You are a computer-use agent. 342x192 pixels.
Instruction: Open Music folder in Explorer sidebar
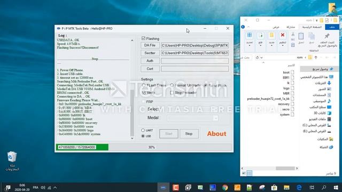(322, 101)
